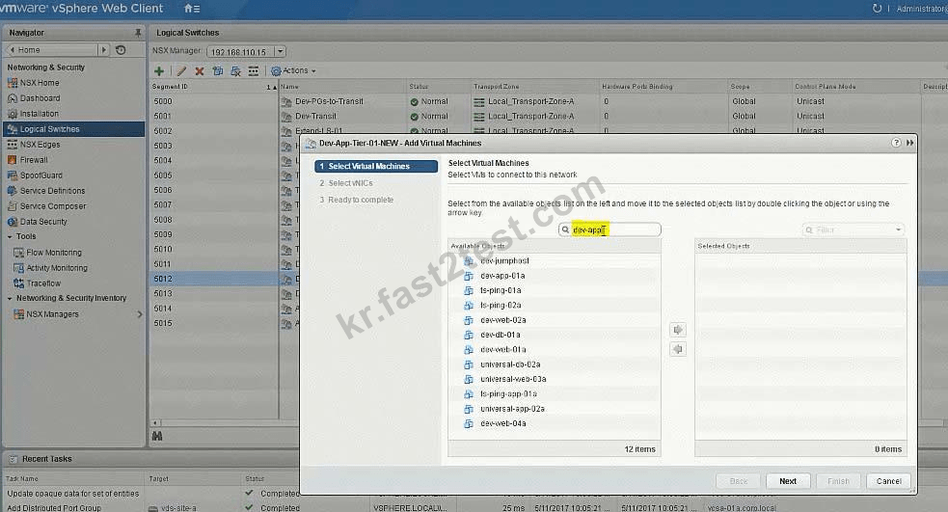Open the Filter field dropdown arrow
This screenshot has width=948, height=512.
(899, 230)
